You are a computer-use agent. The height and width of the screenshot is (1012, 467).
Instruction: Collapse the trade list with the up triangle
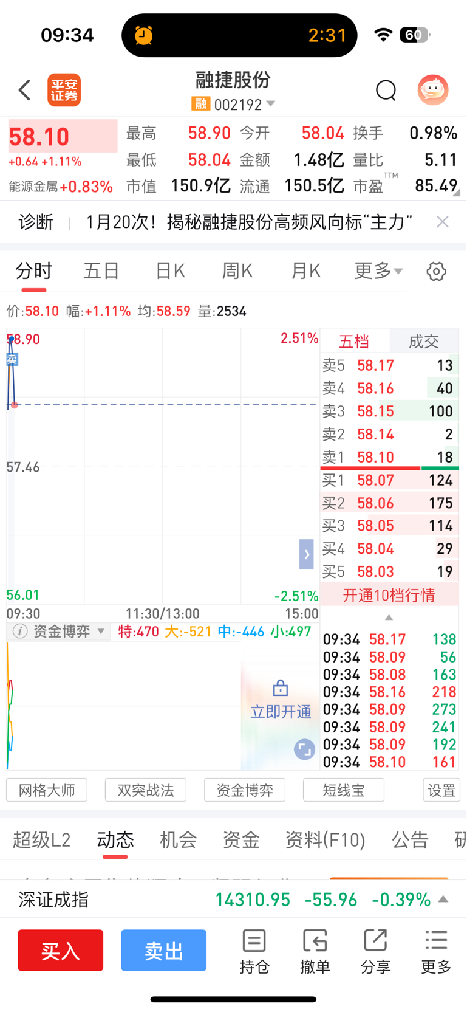tap(389, 617)
